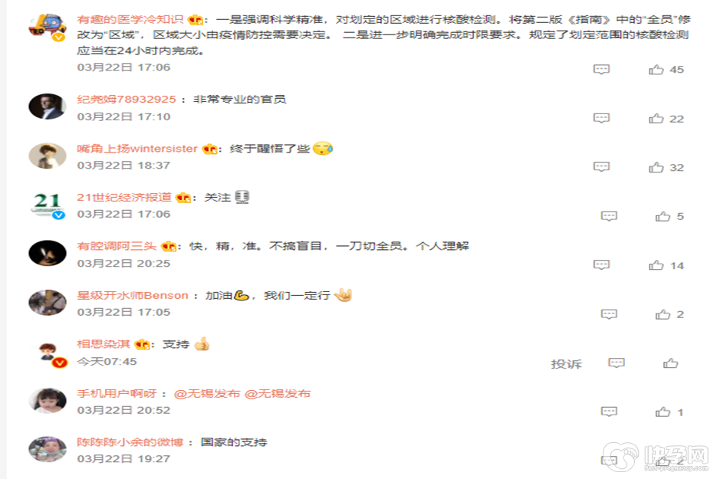Viewport: 717px width, 479px height.
Task: Open user 陈陈陈小余的微博's profile name
Action: point(130,442)
